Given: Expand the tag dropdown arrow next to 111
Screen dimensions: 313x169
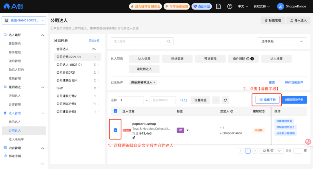Looking at the screenshot, I should pyautogui.click(x=188, y=130).
